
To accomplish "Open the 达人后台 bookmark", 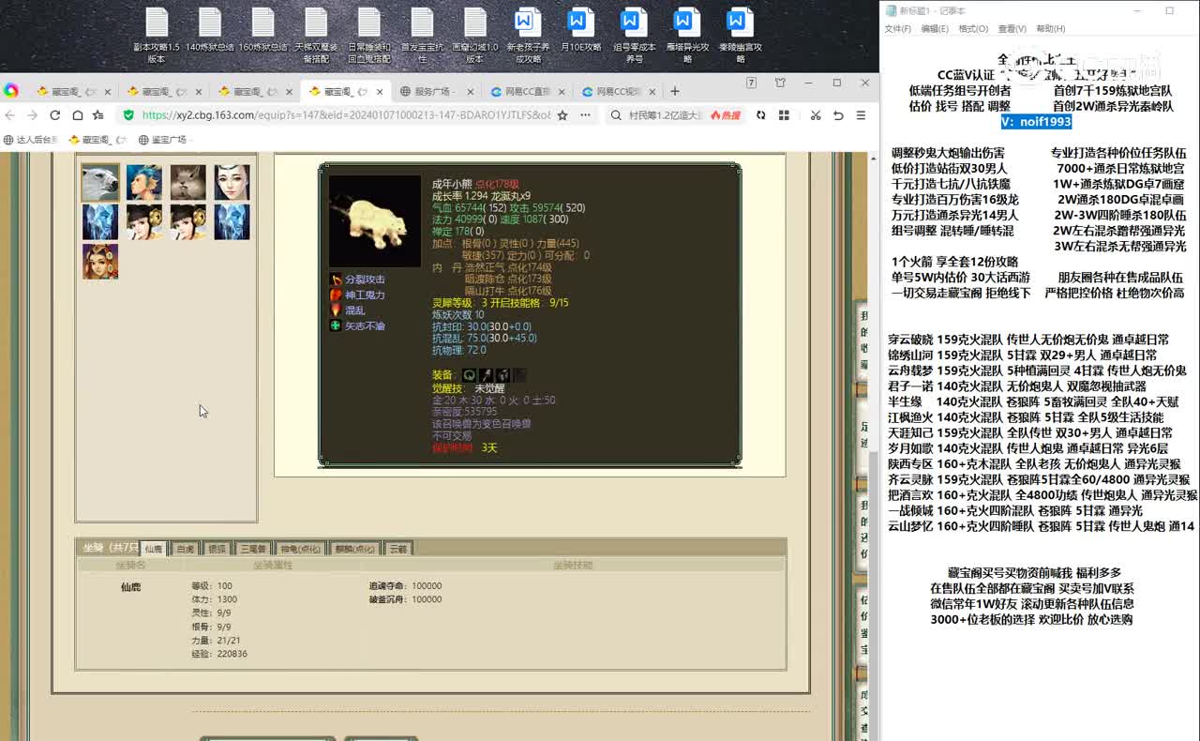I will [x=31, y=140].
